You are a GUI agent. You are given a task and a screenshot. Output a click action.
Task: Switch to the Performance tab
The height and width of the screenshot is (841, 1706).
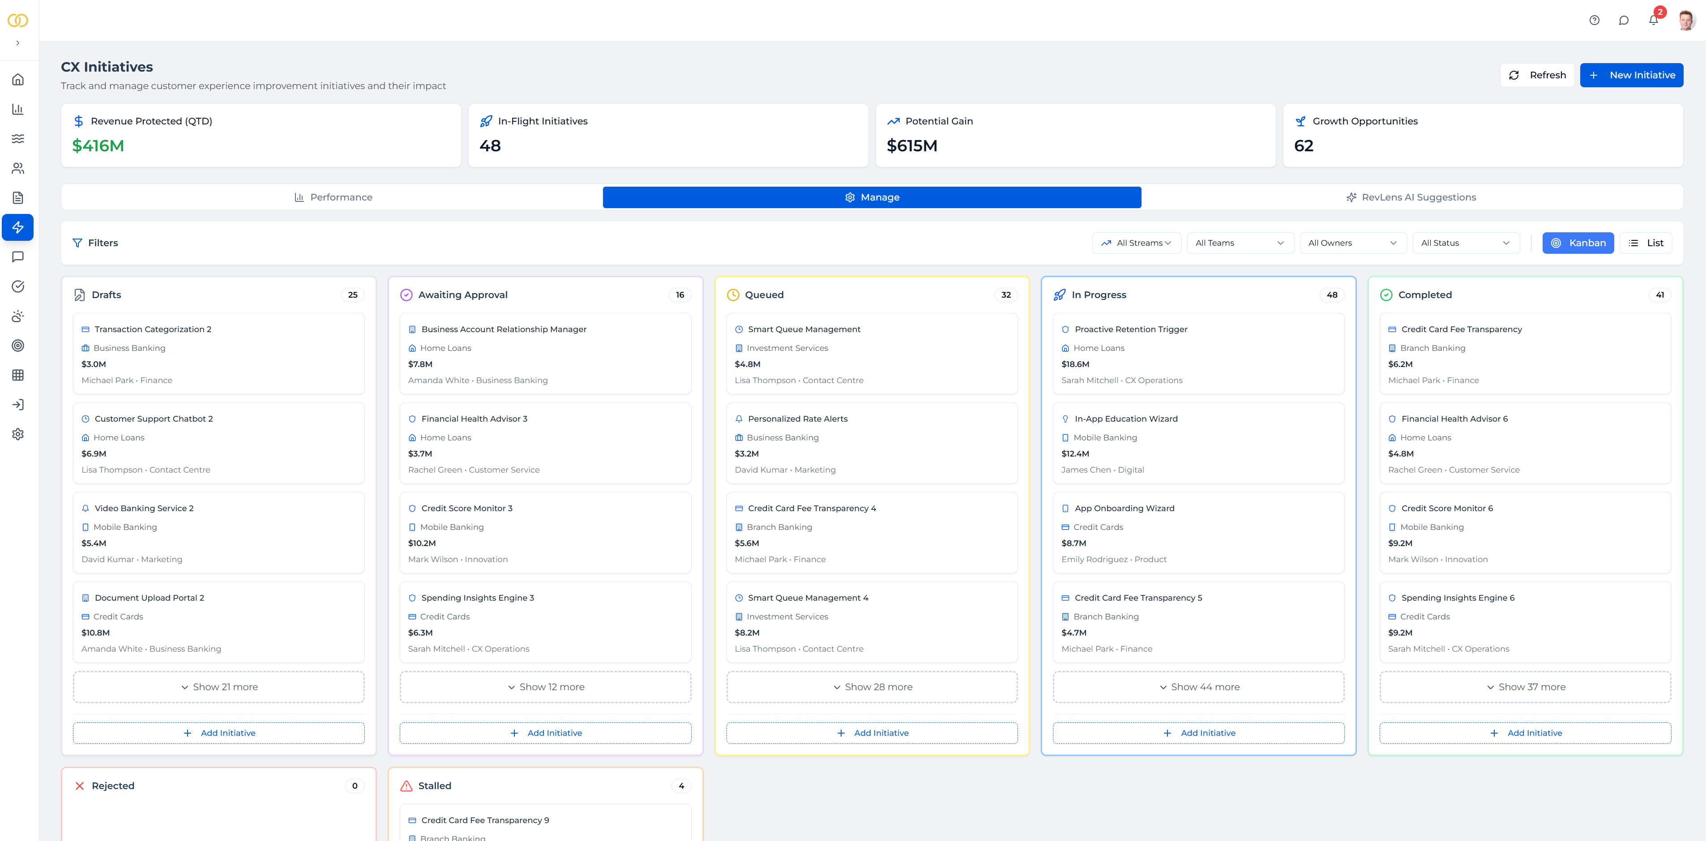pyautogui.click(x=333, y=197)
